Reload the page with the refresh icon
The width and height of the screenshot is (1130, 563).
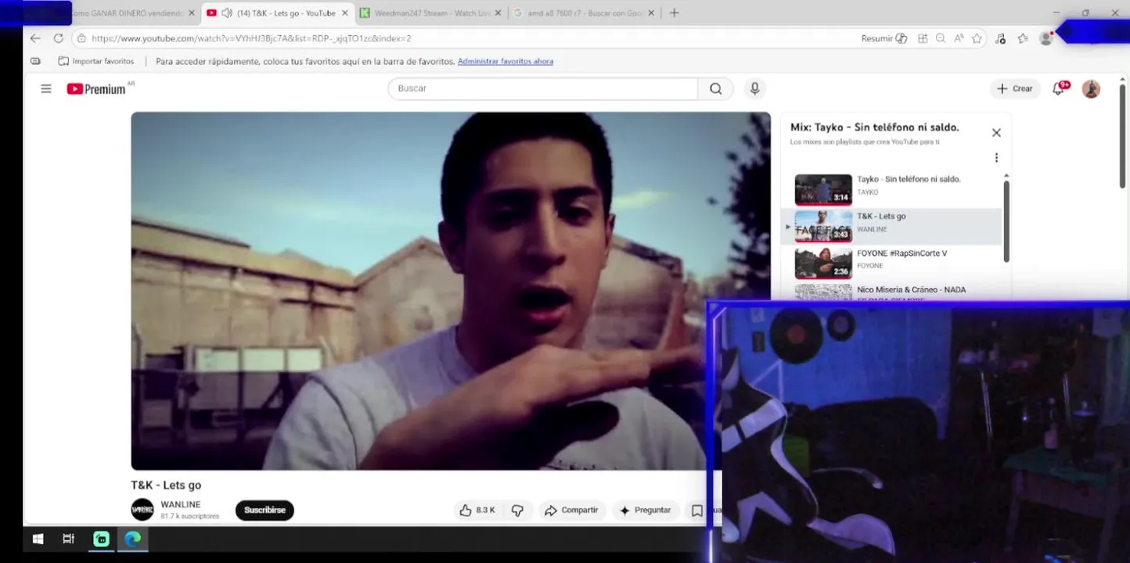coord(58,38)
